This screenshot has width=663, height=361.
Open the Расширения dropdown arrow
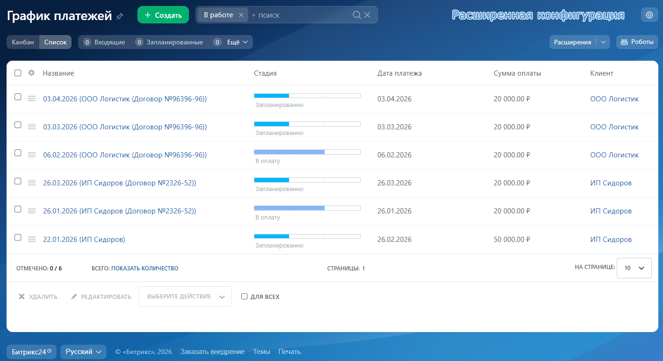(603, 42)
